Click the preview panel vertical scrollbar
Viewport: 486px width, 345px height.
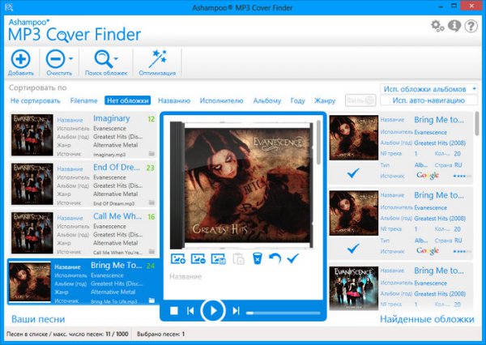tap(318, 143)
